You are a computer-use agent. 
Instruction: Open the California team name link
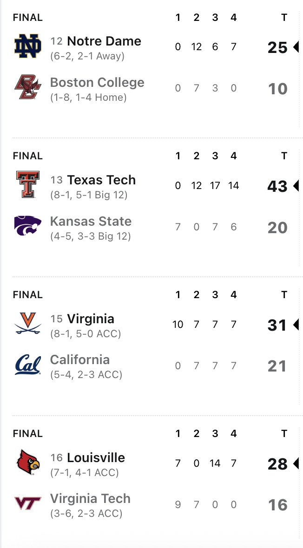(x=80, y=359)
